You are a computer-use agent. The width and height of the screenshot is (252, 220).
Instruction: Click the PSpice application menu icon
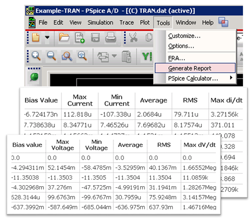click(x=32, y=23)
